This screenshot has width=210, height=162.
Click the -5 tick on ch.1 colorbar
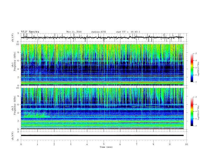coord(195,68)
